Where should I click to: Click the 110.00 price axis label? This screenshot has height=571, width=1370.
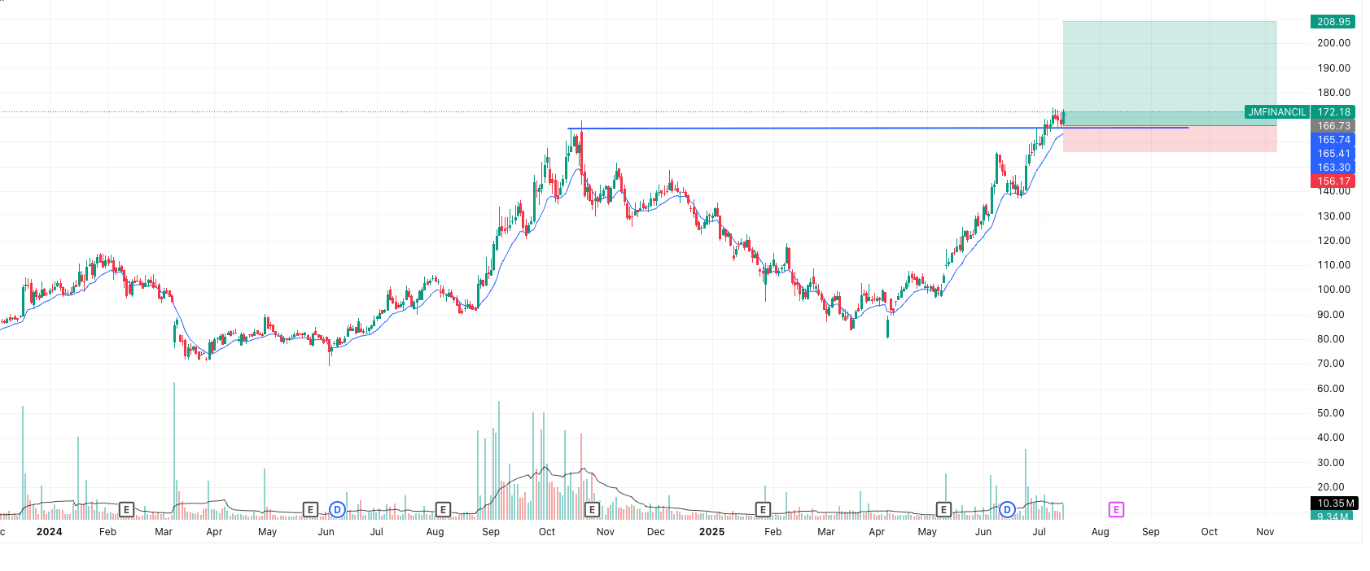pos(1333,265)
